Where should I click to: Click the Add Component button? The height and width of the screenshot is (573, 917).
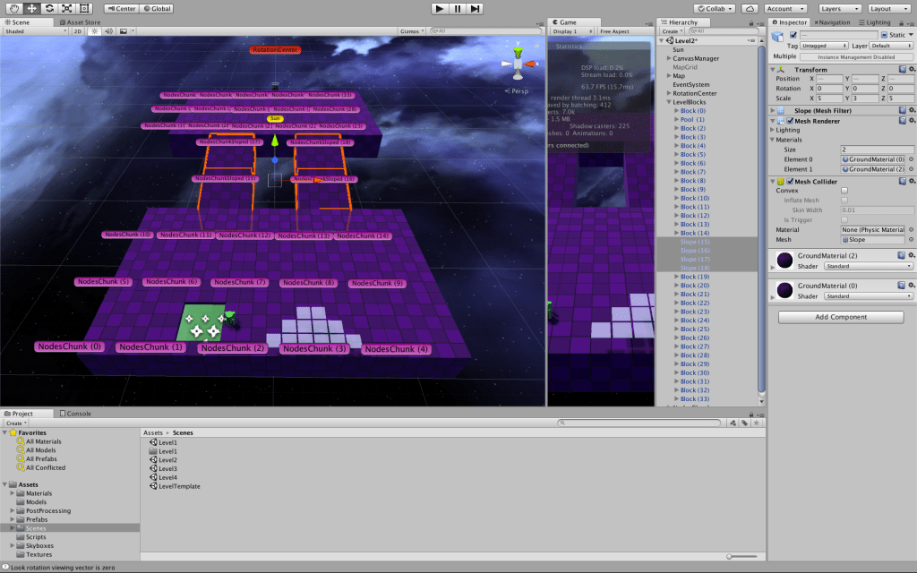pyautogui.click(x=841, y=317)
